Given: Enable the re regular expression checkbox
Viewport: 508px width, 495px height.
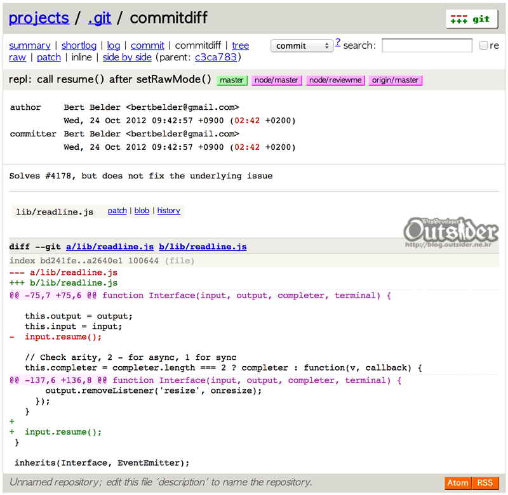Looking at the screenshot, I should tap(483, 45).
